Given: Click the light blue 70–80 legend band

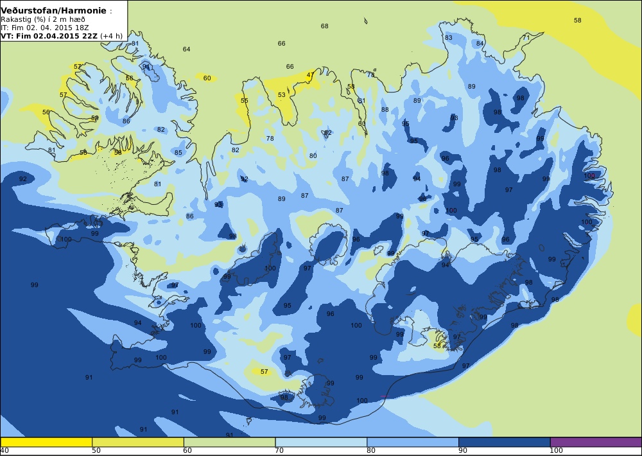Looking at the screenshot, I should [322, 442].
